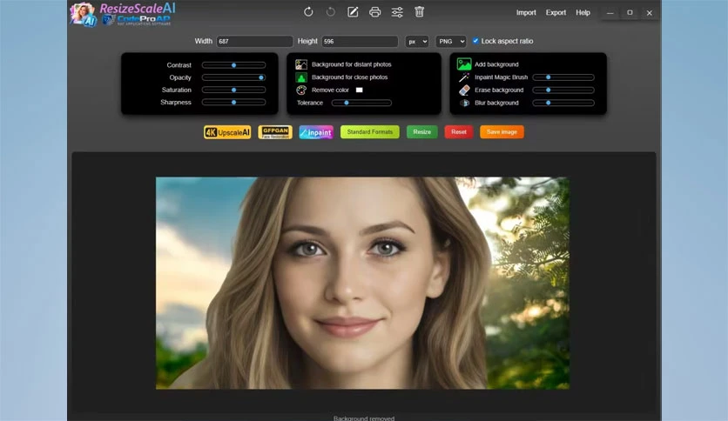Click the Blur background icon
This screenshot has height=421, width=728.
pyautogui.click(x=464, y=103)
